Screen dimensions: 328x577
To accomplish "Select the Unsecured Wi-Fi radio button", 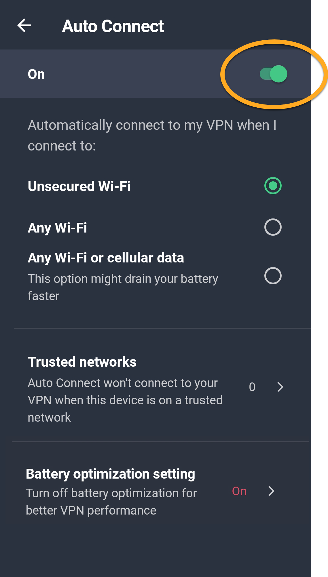I will point(273,186).
